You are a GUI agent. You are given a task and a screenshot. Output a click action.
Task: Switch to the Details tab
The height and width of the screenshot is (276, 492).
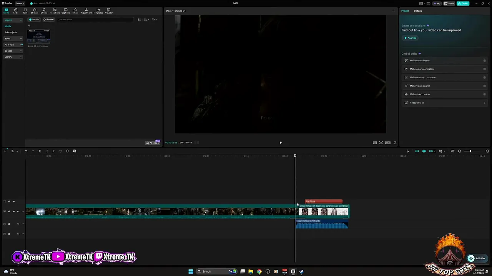click(418, 11)
